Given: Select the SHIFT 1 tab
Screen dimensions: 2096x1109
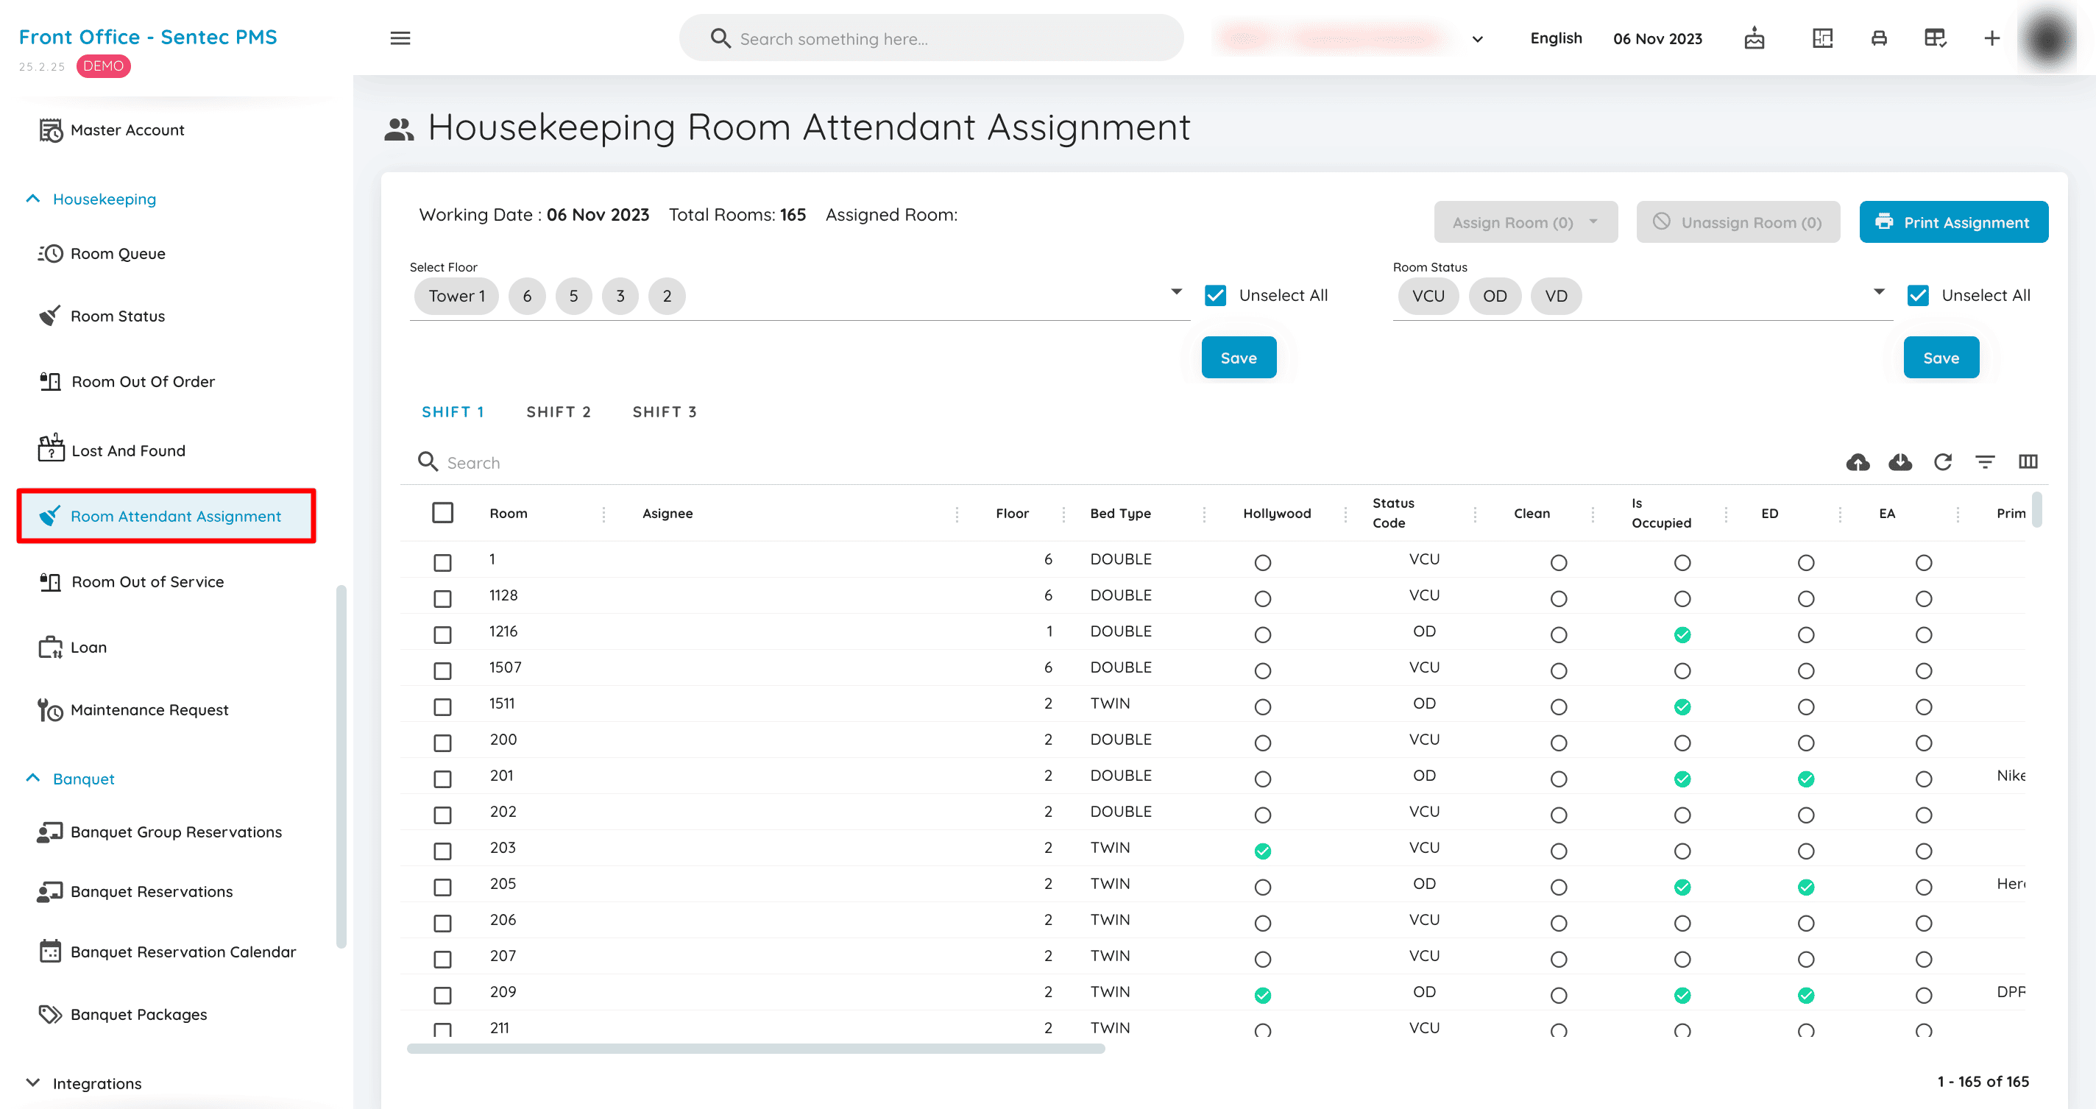Looking at the screenshot, I should pos(453,411).
